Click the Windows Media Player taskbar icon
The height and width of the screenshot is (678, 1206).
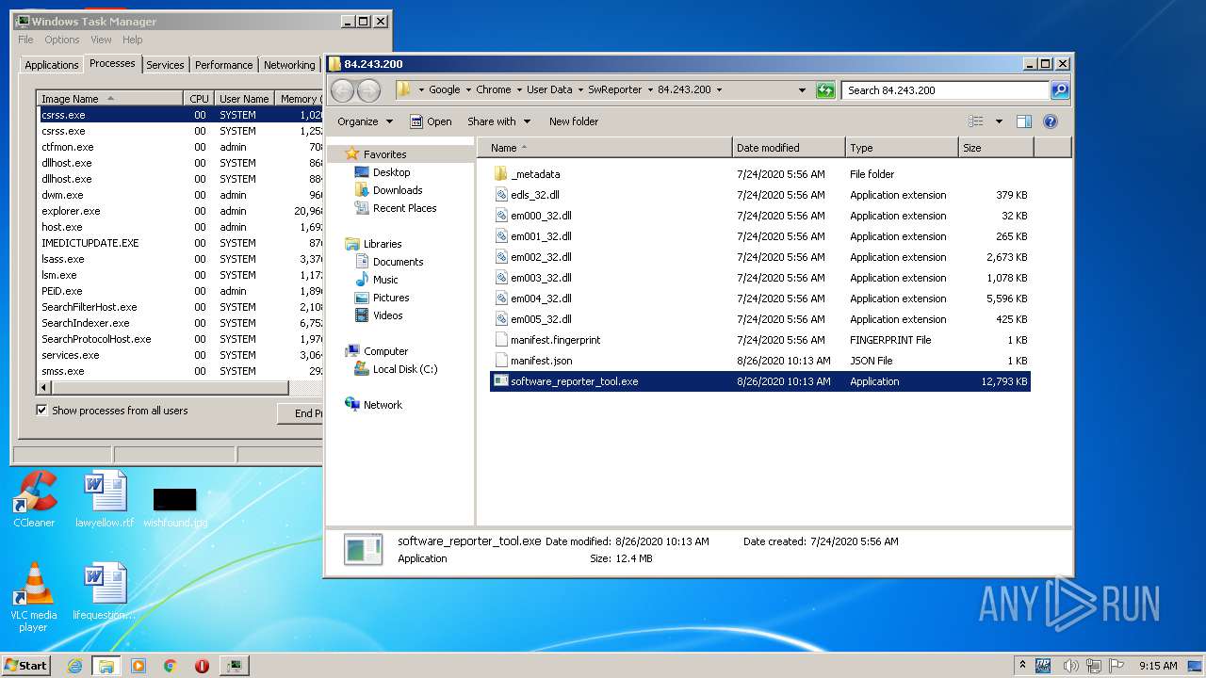[139, 665]
